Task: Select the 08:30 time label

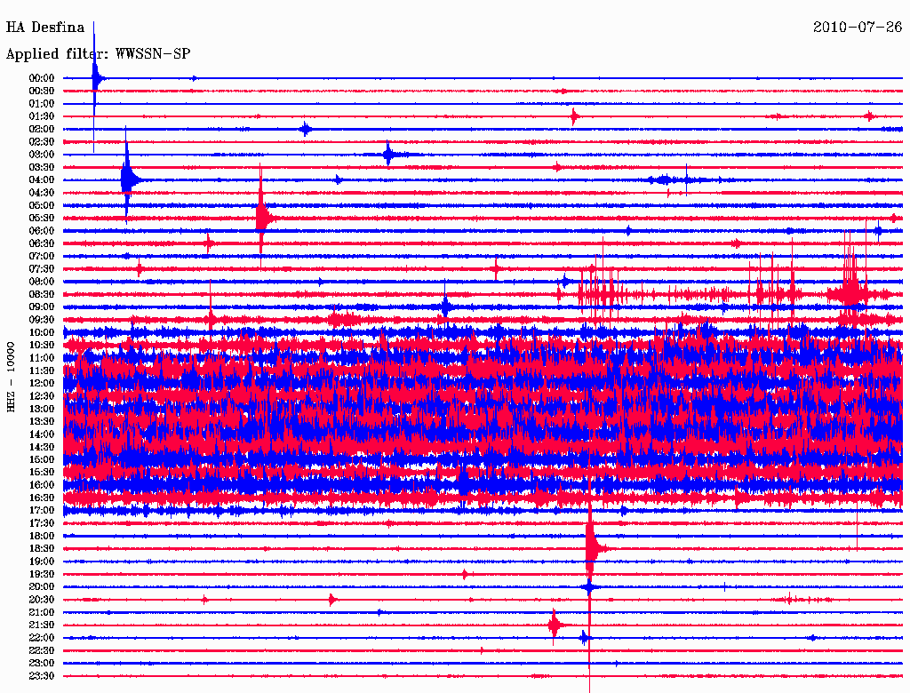Action: tap(42, 295)
